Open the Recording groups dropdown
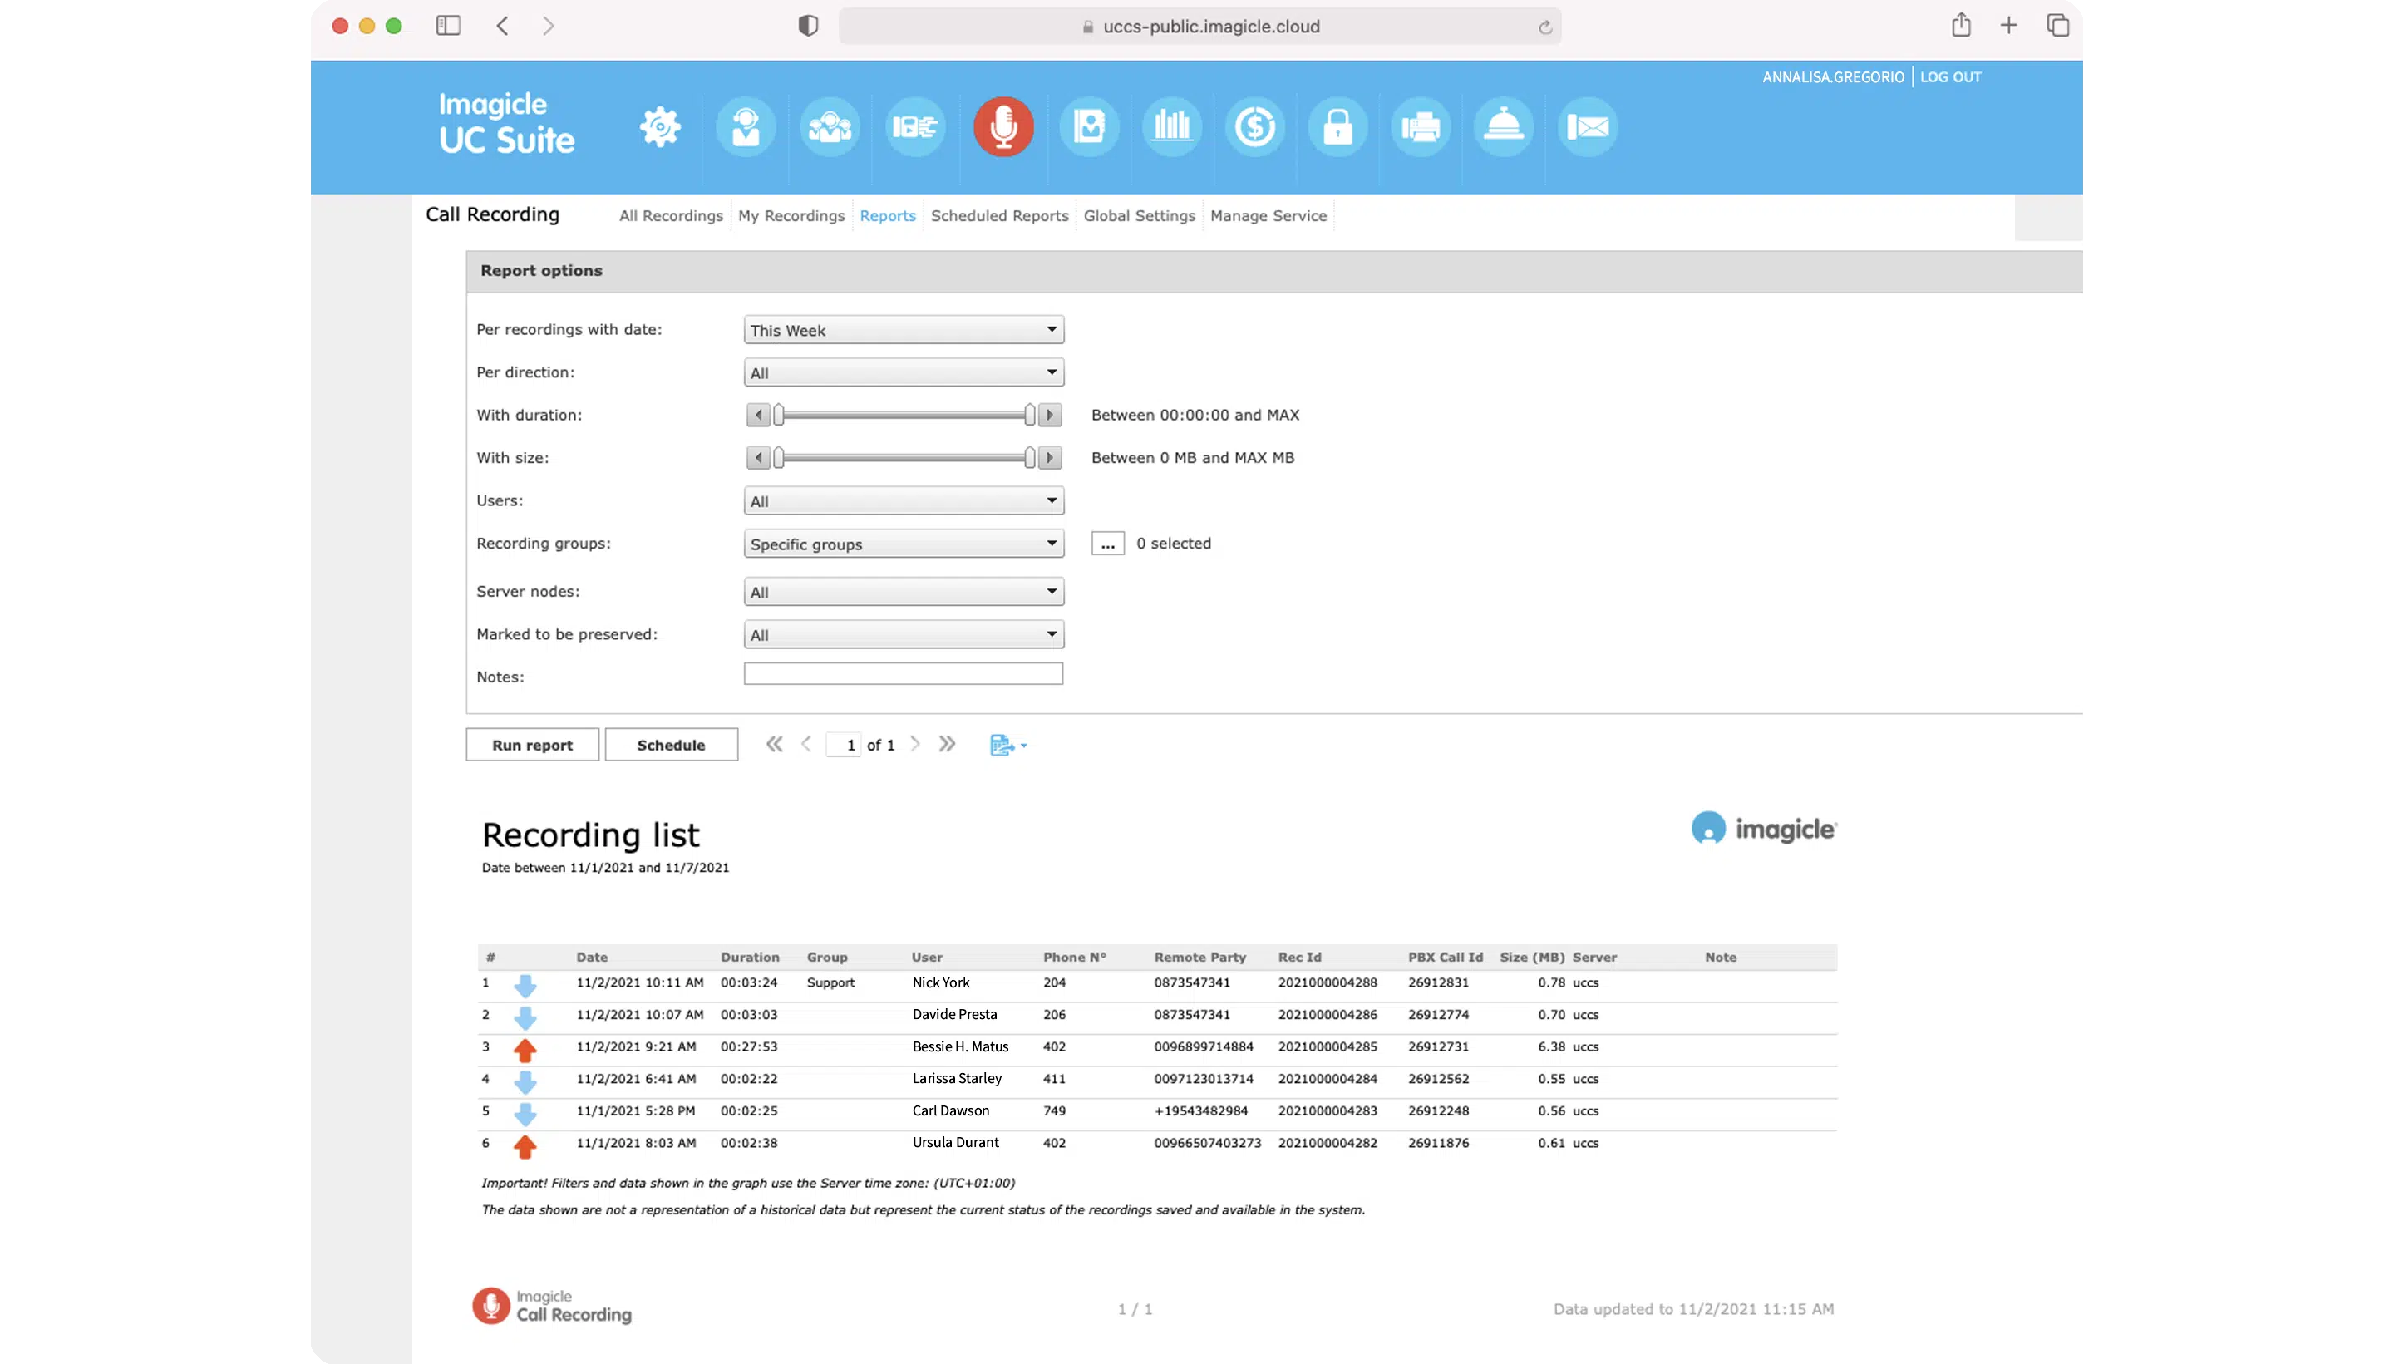The image size is (2394, 1364). (903, 544)
